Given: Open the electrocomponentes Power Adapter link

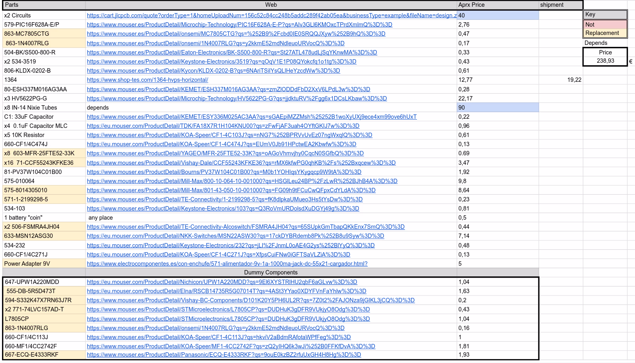Looking at the screenshot, I should click(x=227, y=264).
